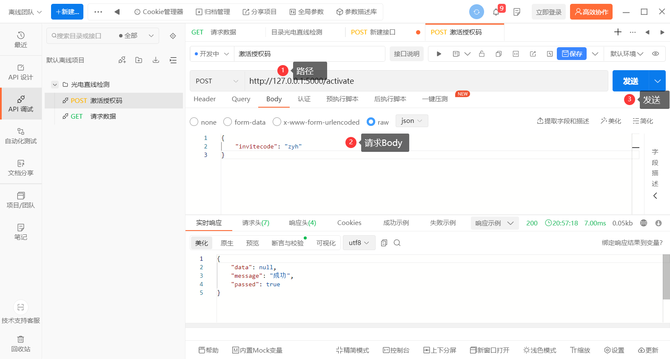This screenshot has width=670, height=359.
Task: Open the 默认环境 environment dropdown
Action: (x=627, y=54)
